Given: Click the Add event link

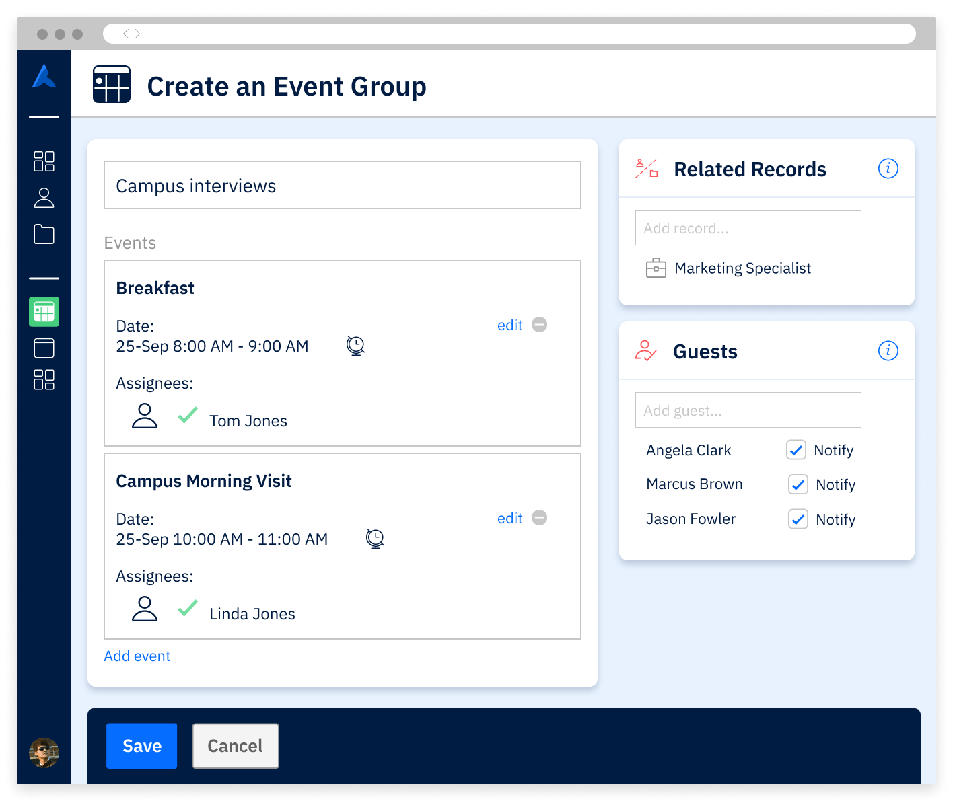Looking at the screenshot, I should [137, 656].
